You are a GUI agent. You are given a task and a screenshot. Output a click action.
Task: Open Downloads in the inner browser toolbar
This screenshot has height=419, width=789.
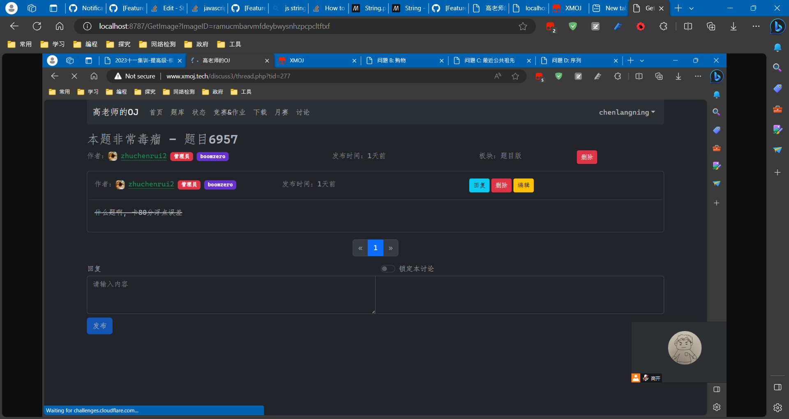coord(678,76)
